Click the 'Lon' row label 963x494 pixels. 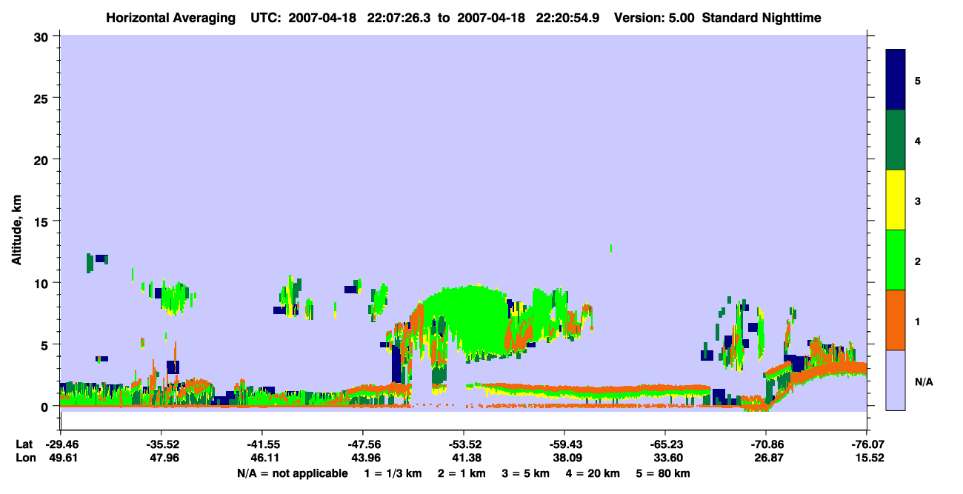[x=25, y=458]
